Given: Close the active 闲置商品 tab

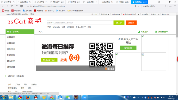Looking at the screenshot, I should click(146, 2).
